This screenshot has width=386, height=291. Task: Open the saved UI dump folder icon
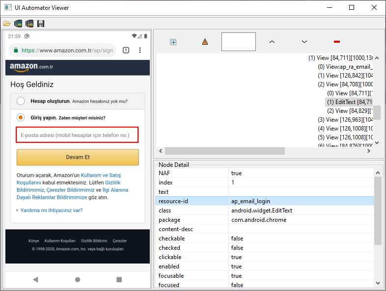coord(7,24)
